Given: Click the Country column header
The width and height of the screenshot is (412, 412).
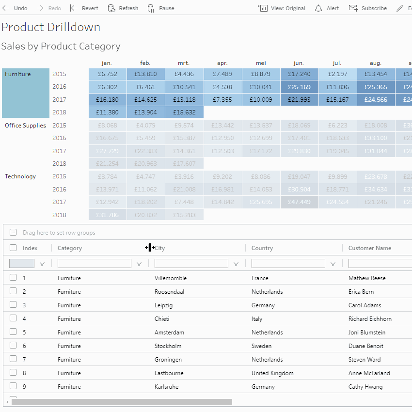Looking at the screenshot, I should pyautogui.click(x=262, y=248).
